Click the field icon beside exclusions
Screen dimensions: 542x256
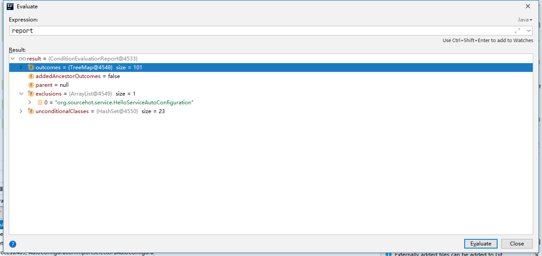(x=31, y=94)
